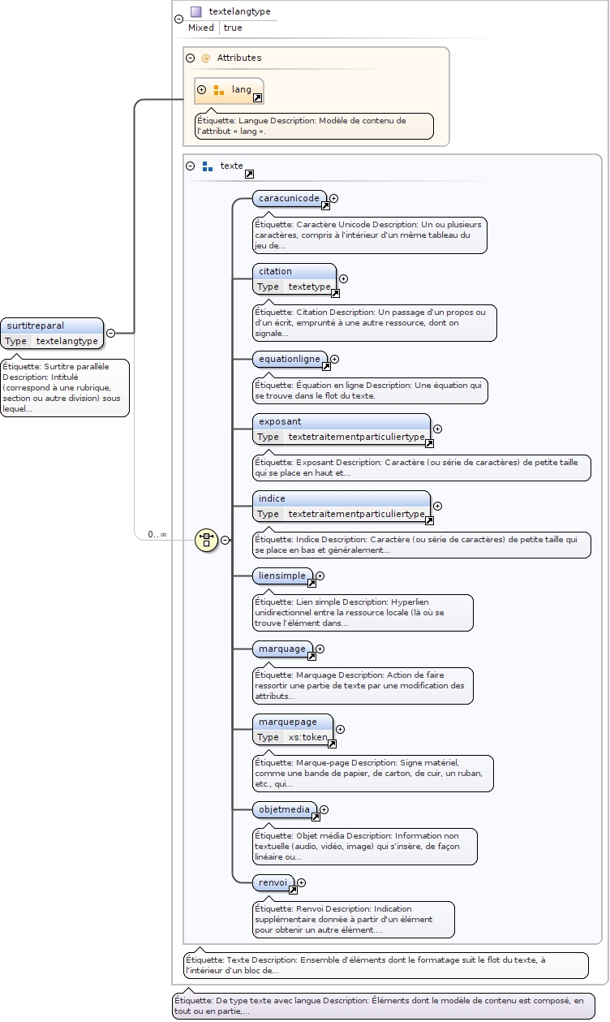610x1022 pixels.
Task: Expand the citation element
Action: (343, 279)
